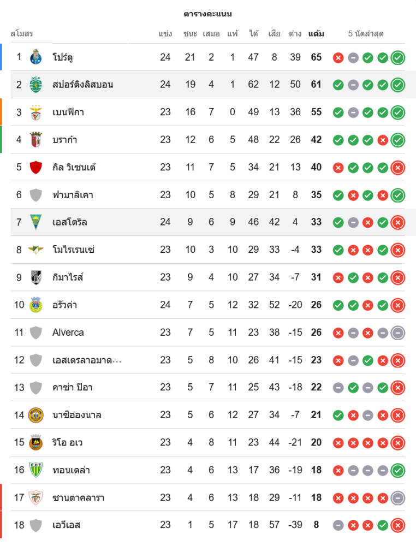This screenshot has height=546, width=416.
Task: Click the FC Porto club crest
Action: point(36,57)
